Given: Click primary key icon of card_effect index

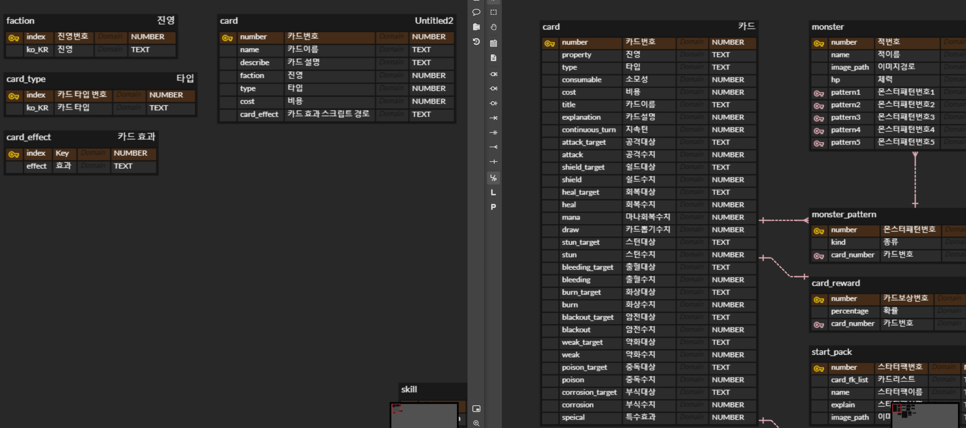Looking at the screenshot, I should tap(14, 154).
